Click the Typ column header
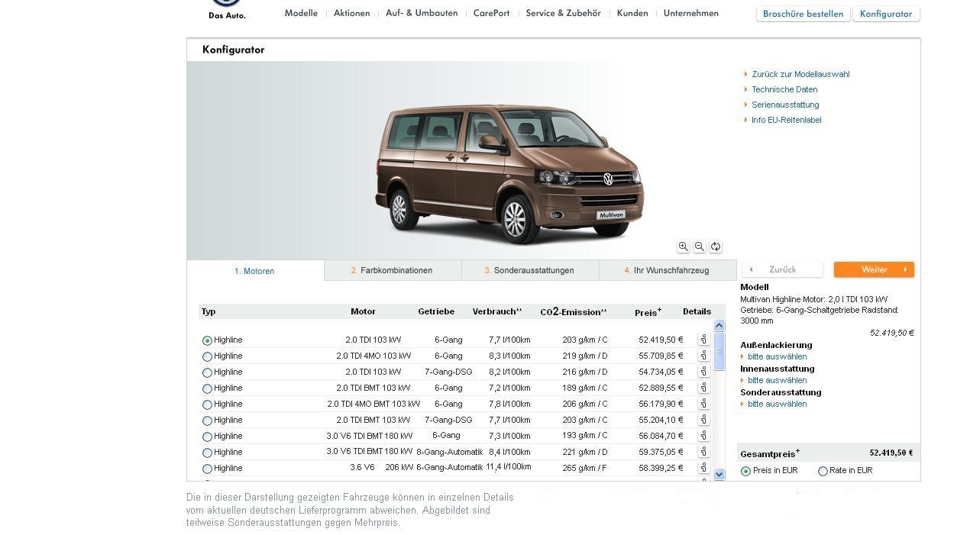 point(209,311)
